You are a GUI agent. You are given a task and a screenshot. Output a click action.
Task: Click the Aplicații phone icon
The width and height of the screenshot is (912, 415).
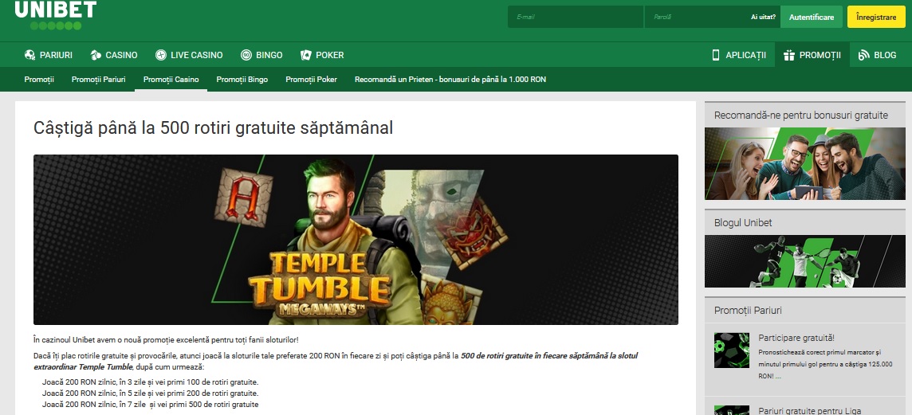[x=716, y=55]
